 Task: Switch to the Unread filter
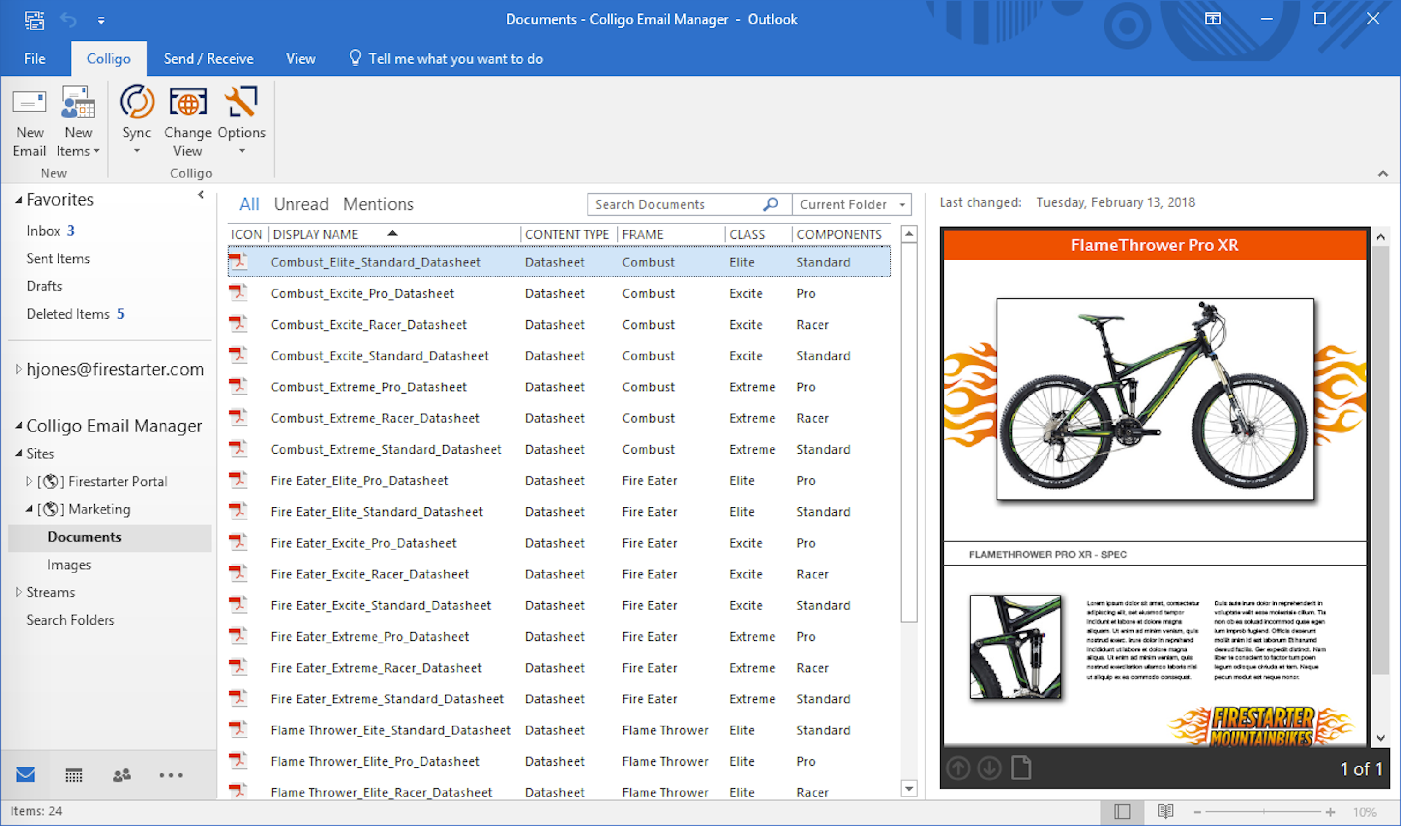(301, 204)
